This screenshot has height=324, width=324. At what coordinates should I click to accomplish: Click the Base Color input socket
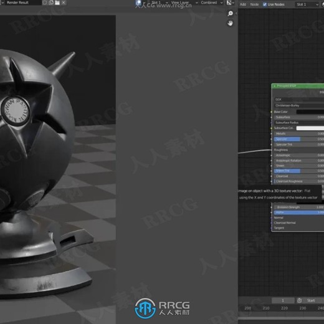point(272,112)
